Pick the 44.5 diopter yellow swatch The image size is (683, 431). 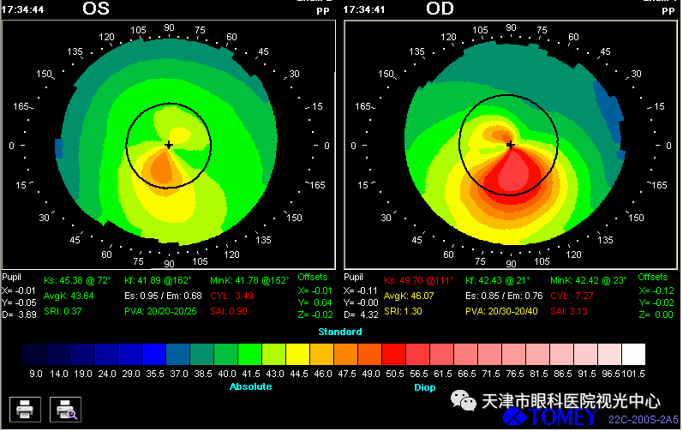298,355
